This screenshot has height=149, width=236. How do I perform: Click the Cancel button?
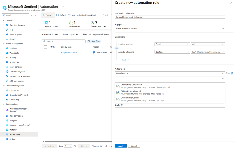tap(134, 146)
